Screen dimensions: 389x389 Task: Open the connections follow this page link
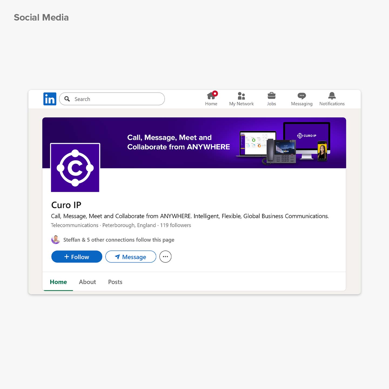pos(119,240)
